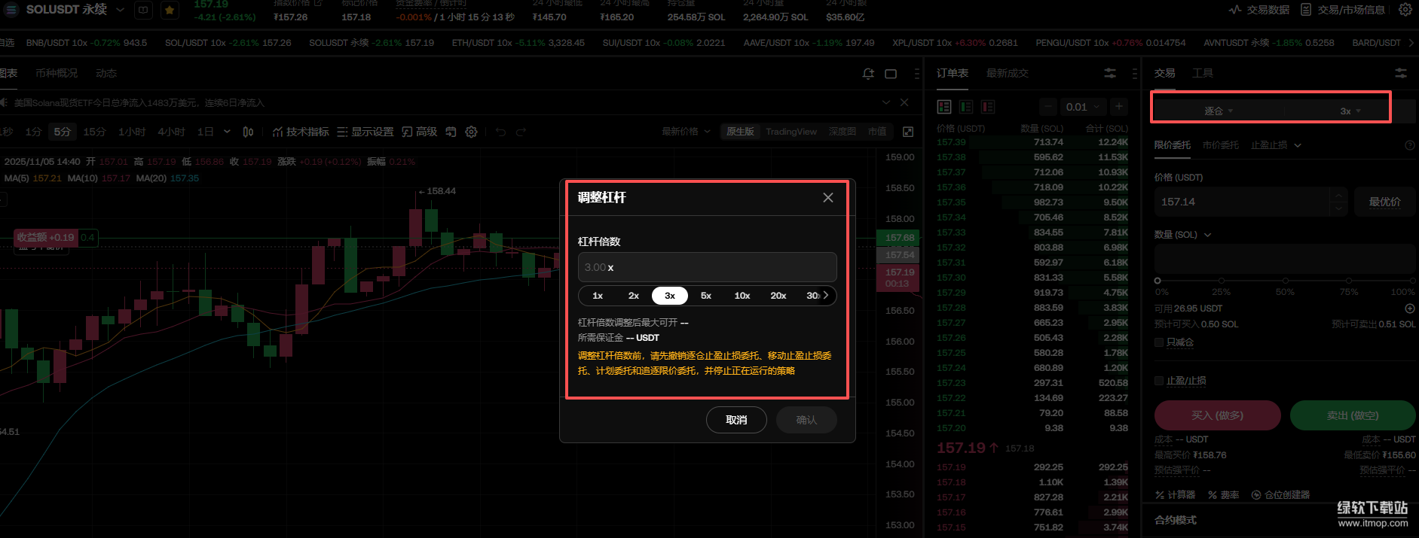The width and height of the screenshot is (1419, 538).
Task: Open the price alert bell icon
Action: click(x=868, y=74)
